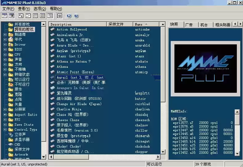Click the MAMEInfo scroll-down arrow
243x167 pixels.
coord(237,154)
